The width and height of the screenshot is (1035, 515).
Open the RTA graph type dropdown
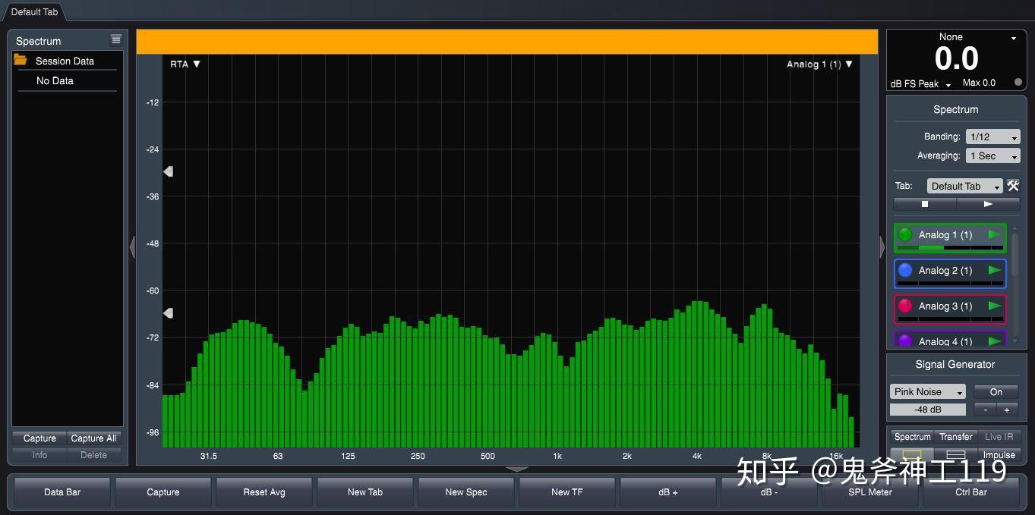pos(185,64)
